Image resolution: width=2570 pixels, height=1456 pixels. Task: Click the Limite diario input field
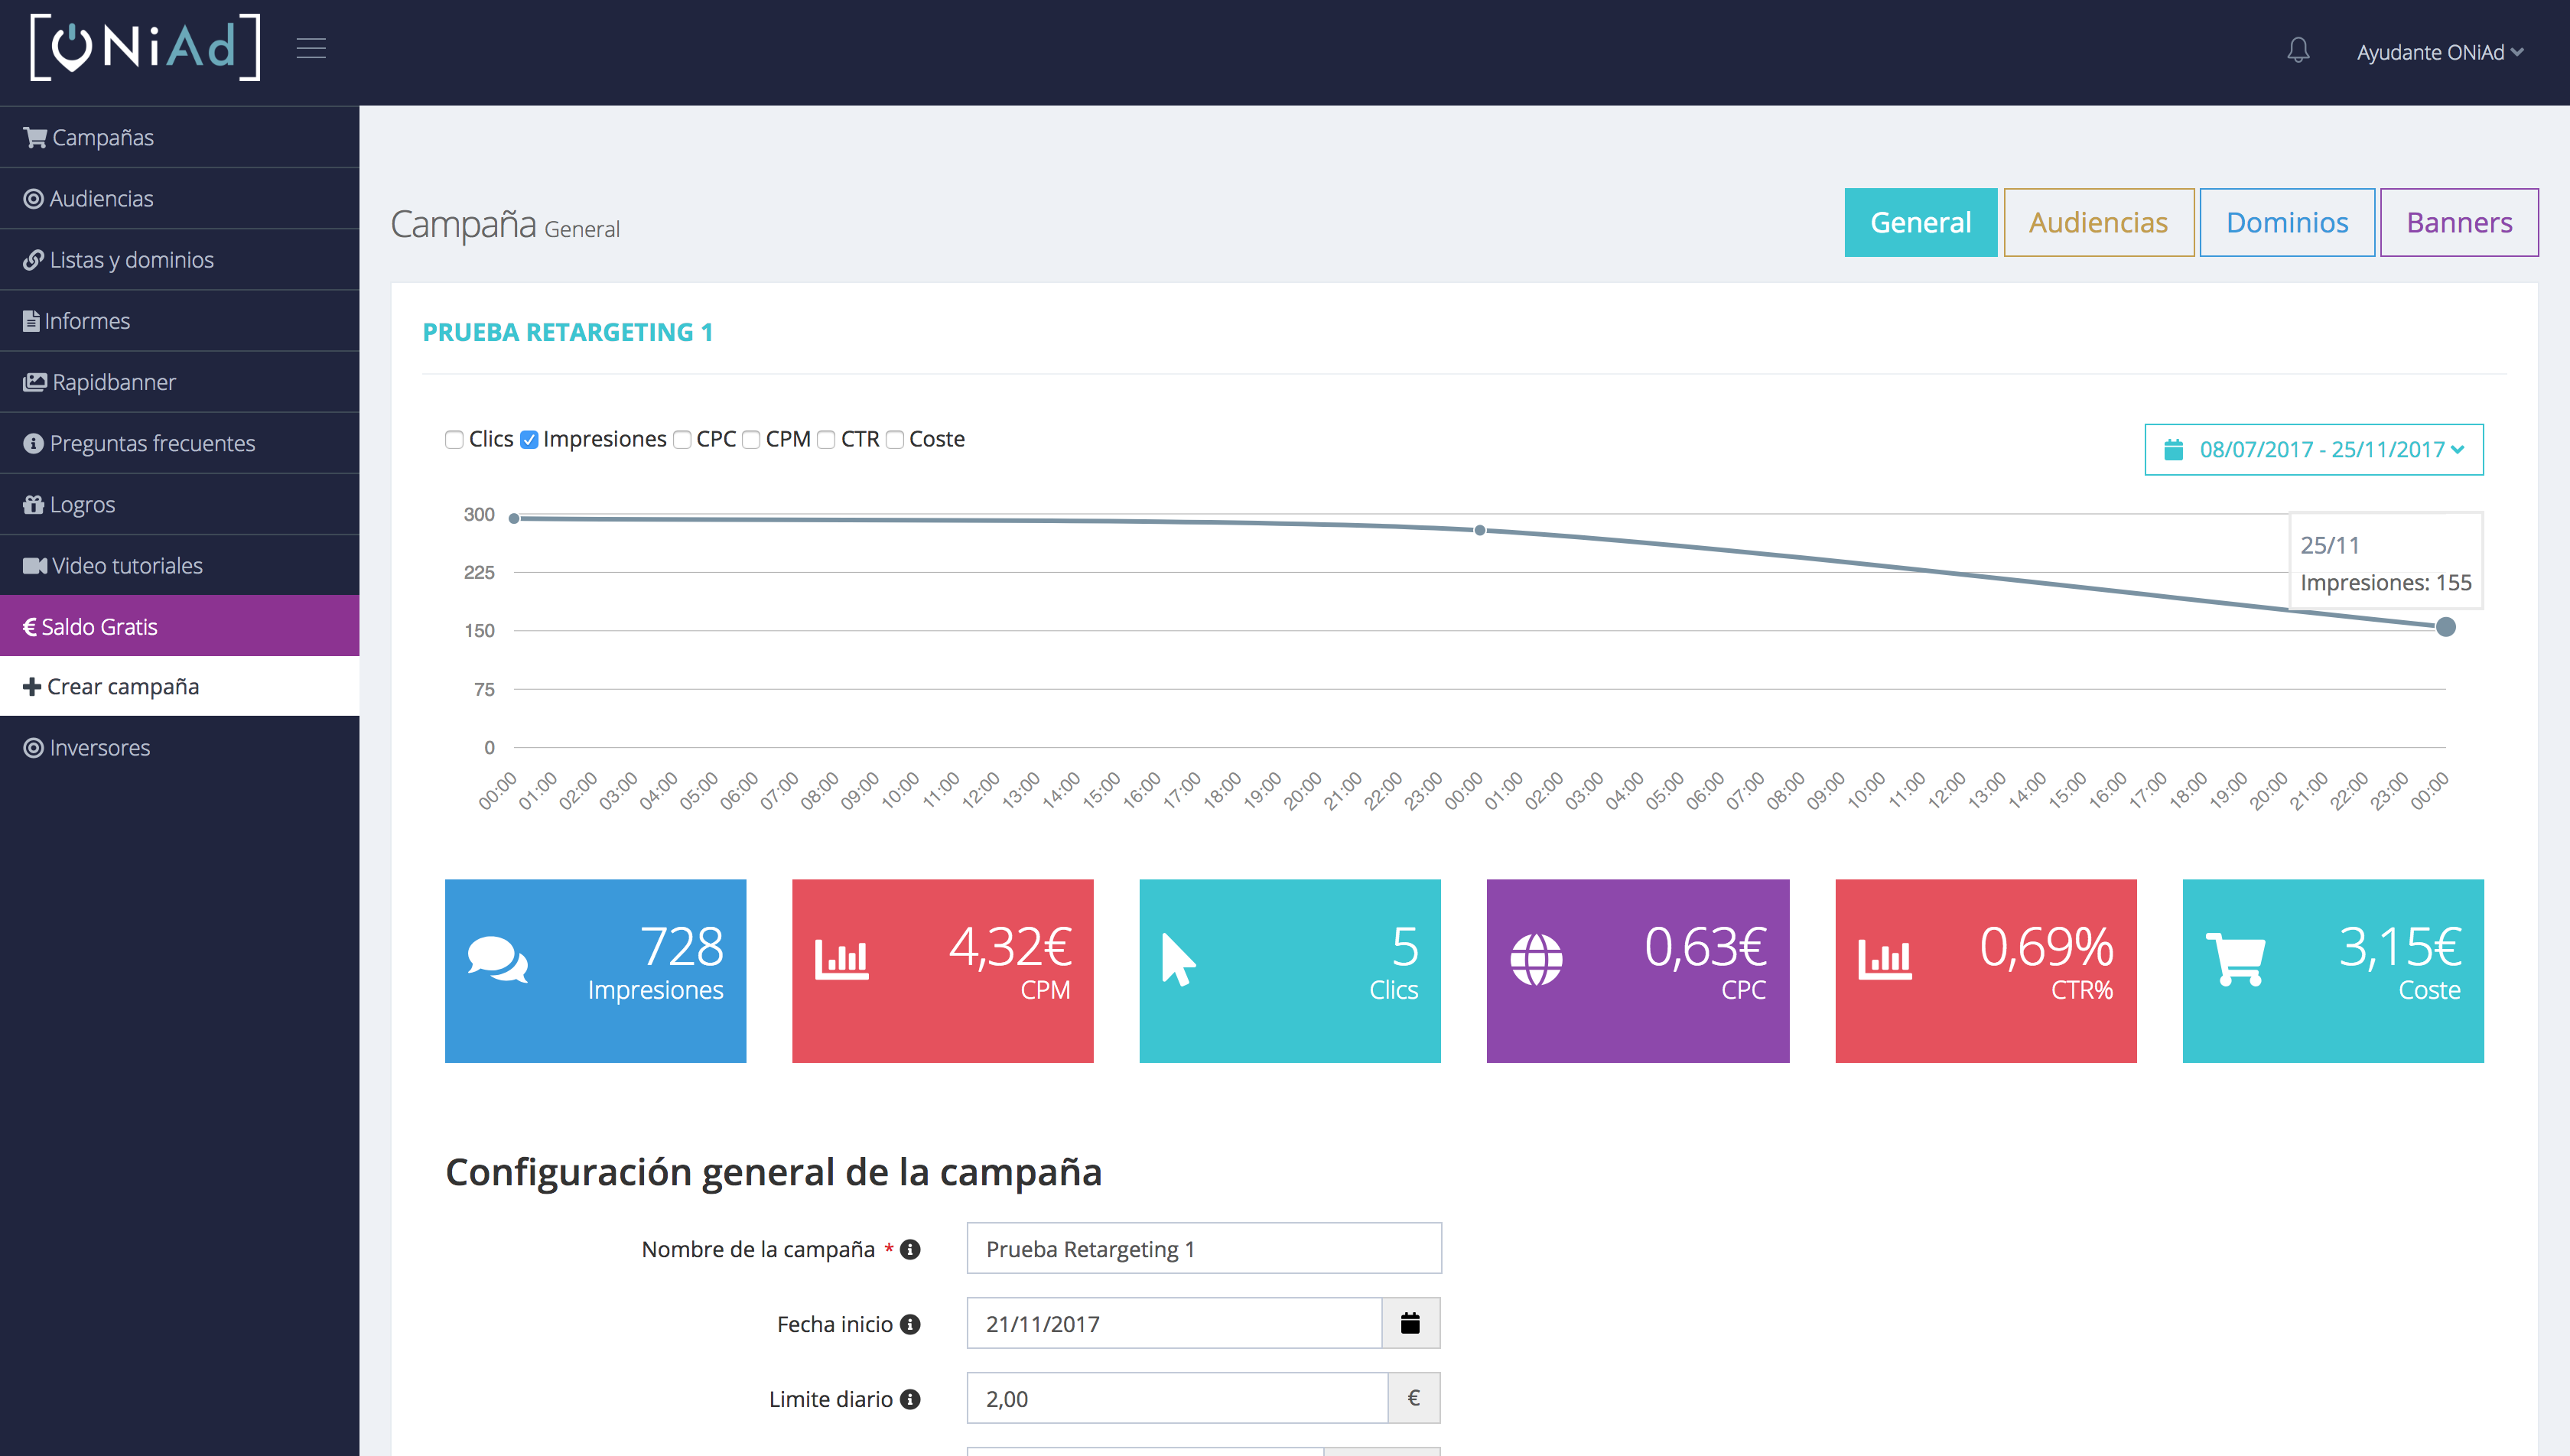coord(1177,1398)
